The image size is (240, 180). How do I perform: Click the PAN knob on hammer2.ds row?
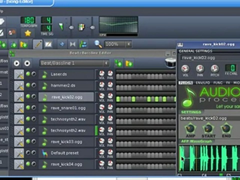click(110, 85)
